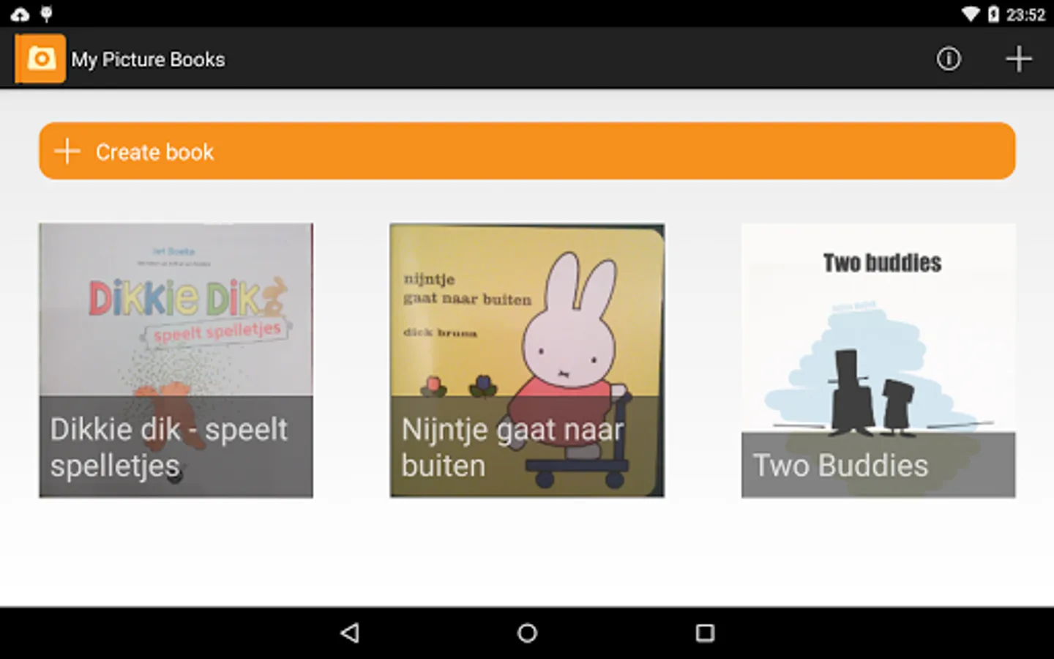Tap the orange camera app icon
1054x659 pixels.
coord(40,59)
